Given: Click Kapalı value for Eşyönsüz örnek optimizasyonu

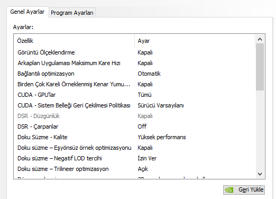Looking at the screenshot, I should click(145, 148).
